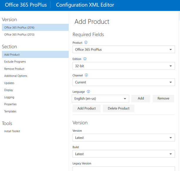Go to the Add Product section in sidebar
The image size is (180, 171).
tap(35, 54)
